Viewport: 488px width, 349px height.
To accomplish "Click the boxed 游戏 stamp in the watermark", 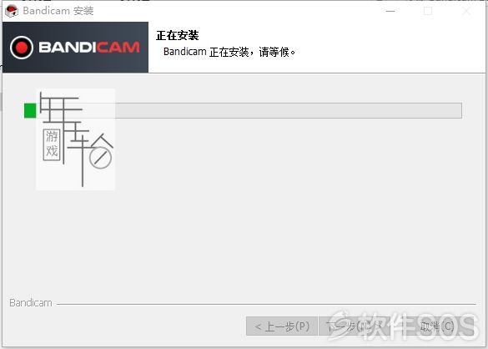I will (52, 144).
